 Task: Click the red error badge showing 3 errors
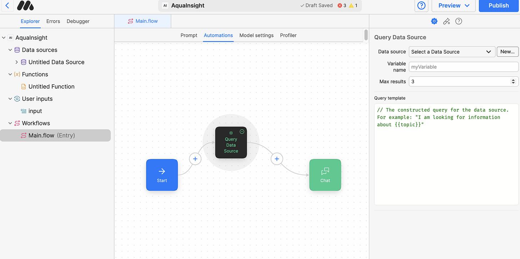341,6
